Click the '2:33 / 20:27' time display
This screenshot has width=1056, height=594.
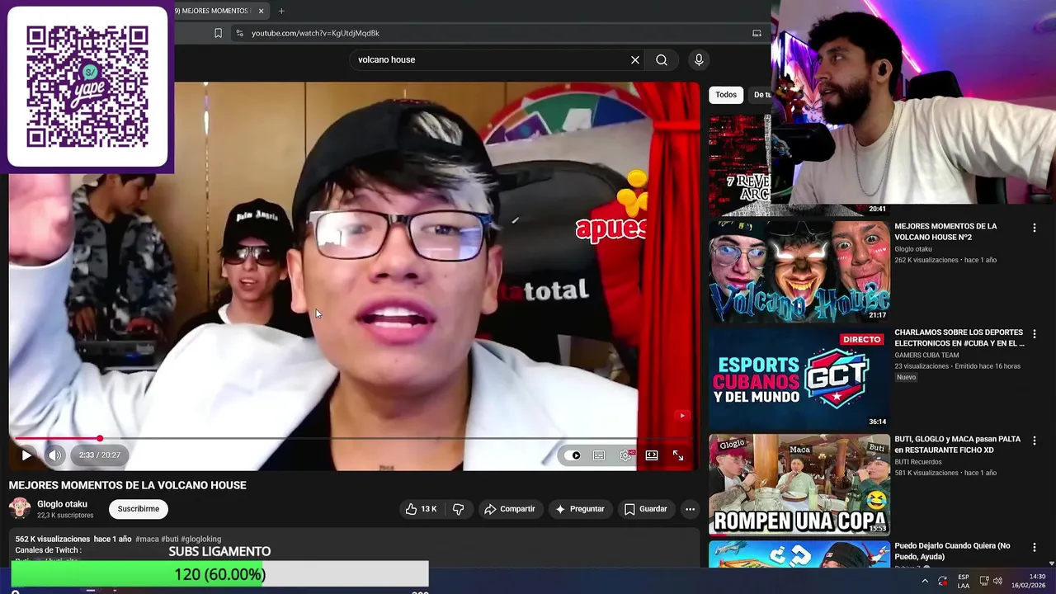click(x=100, y=455)
